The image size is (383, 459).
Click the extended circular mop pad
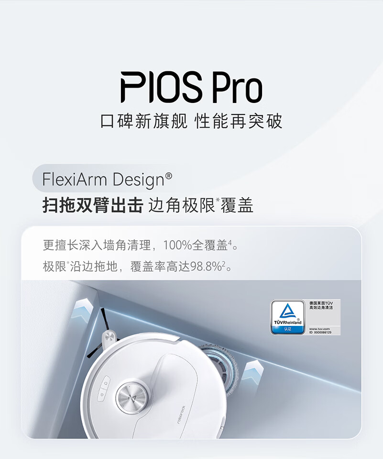[221, 368]
